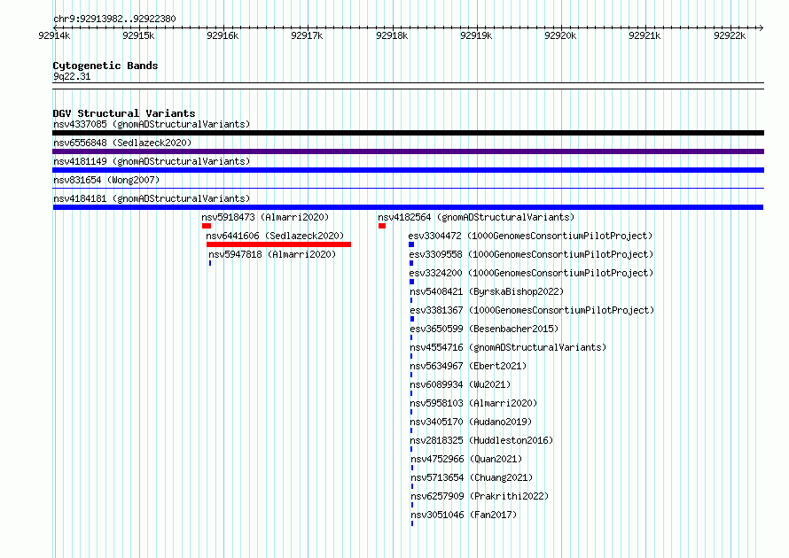Viewport: 789px width, 558px height.
Task: Select nsv5408421 (ByrskaBishop2022) label
Action: point(487,291)
